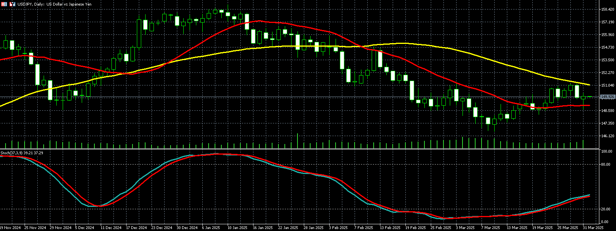This screenshot has width=616, height=231.
Task: Click the 17 Dec 2024 date label
Action: 136,228
